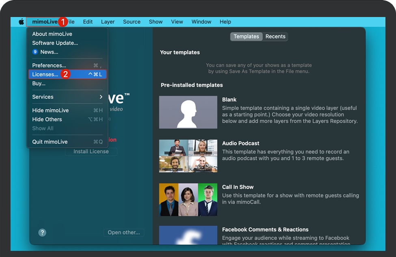Select the Call In Show thumbnail
The width and height of the screenshot is (396, 257).
(x=188, y=200)
